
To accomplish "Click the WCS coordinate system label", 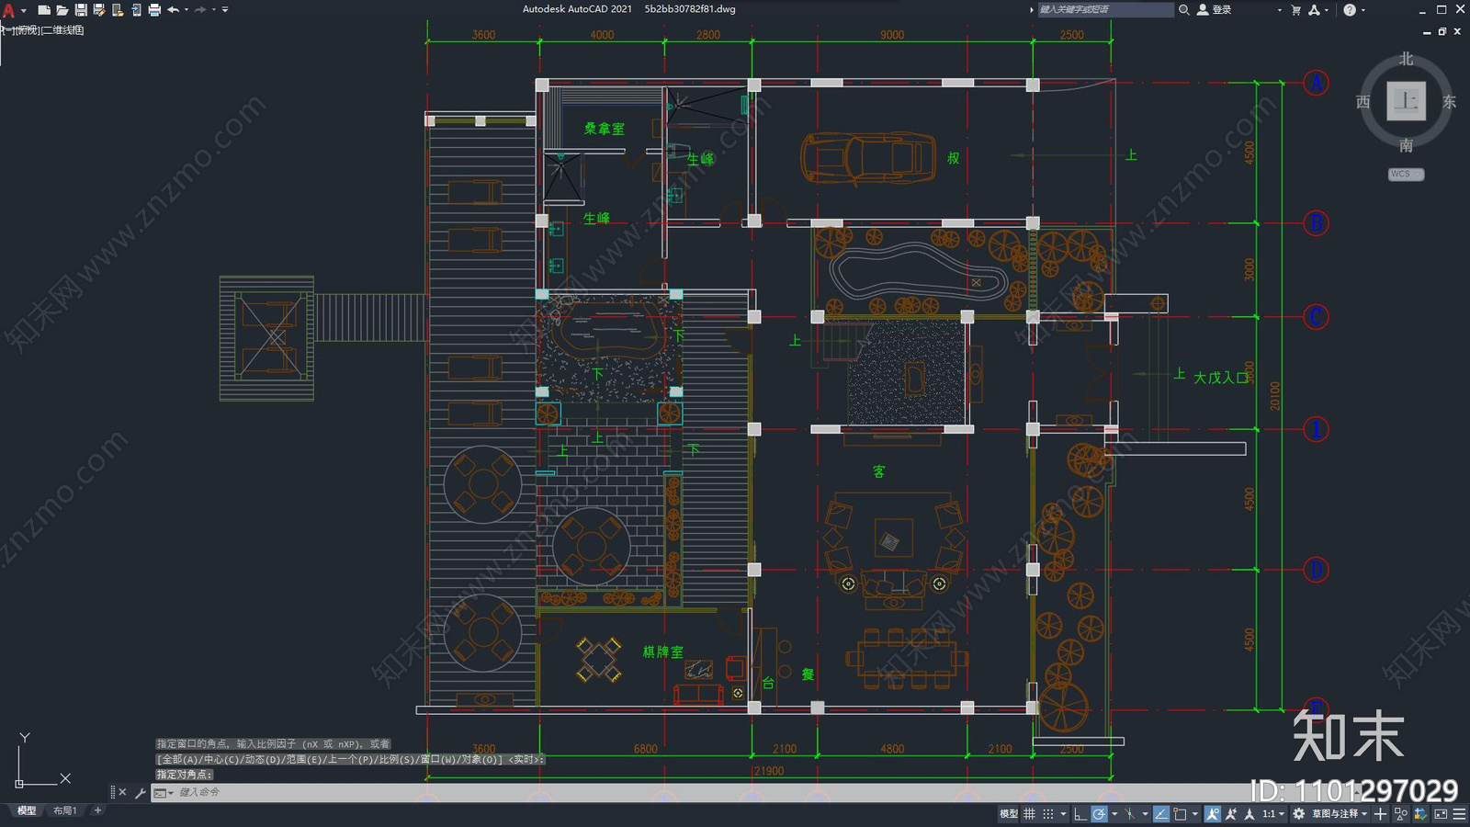I will click(x=1406, y=174).
